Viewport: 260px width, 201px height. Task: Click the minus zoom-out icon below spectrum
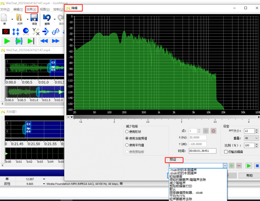tap(68, 117)
